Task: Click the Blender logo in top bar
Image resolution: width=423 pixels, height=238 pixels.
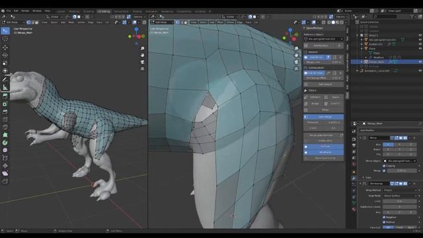Action: pyautogui.click(x=3, y=11)
